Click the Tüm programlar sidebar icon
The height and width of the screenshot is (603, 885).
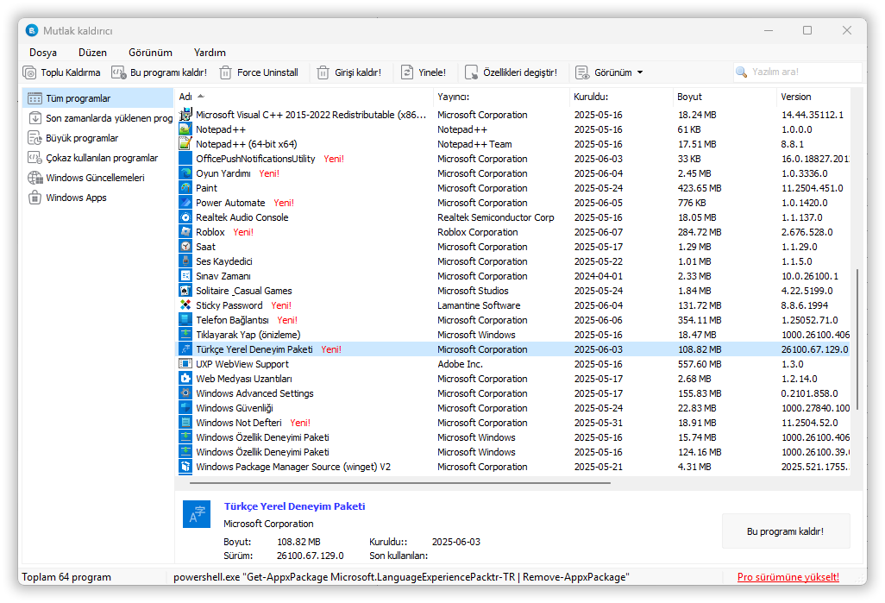click(x=35, y=98)
